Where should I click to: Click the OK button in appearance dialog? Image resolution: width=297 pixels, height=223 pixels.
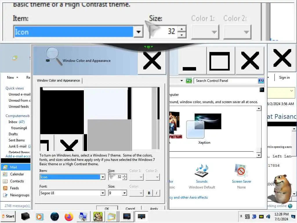click(107, 208)
